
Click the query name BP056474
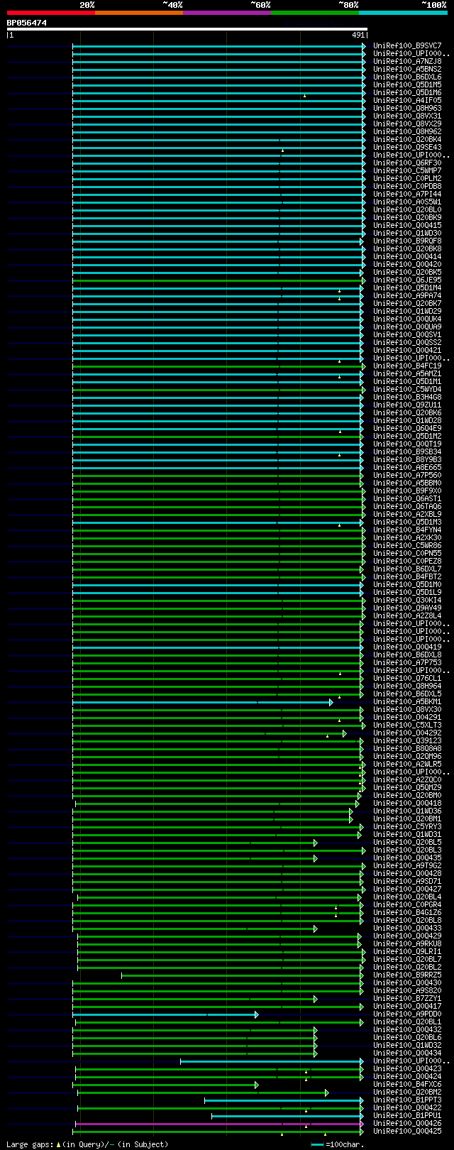click(x=27, y=23)
